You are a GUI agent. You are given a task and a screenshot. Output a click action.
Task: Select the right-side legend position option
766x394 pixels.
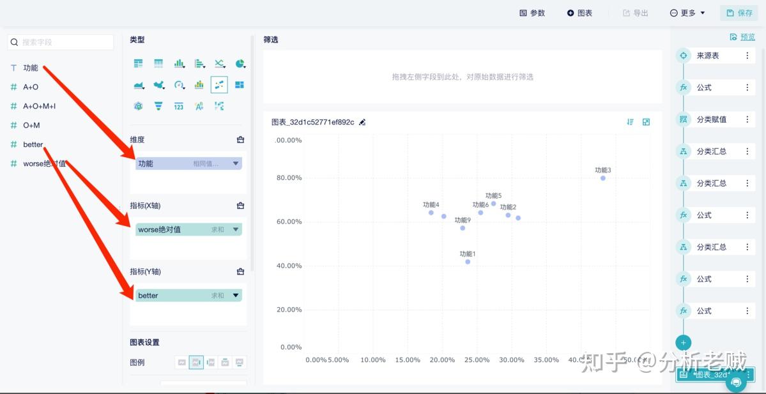(x=197, y=362)
